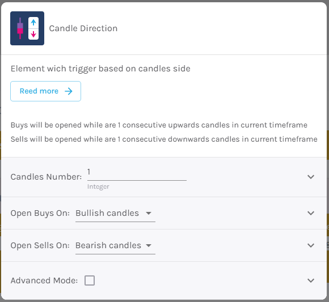Viewport: 329px width, 302px height.
Task: Click the blue up arrow in candle icon
Action: (33, 23)
